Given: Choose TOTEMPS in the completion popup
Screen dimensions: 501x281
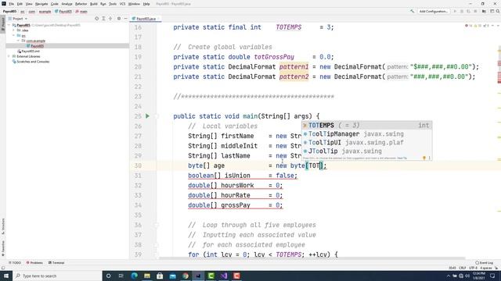Looking at the screenshot, I should point(367,125).
